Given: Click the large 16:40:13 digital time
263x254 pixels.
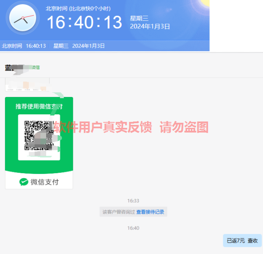Looking at the screenshot, I should tap(84, 22).
